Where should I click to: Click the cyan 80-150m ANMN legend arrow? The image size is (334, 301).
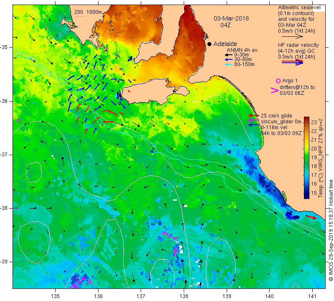(x=229, y=64)
